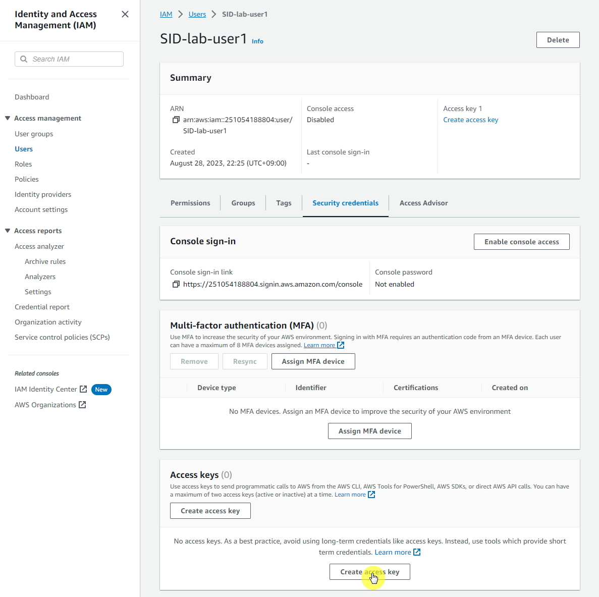
Task: Click external icon beside MFA Learn more
Action: (x=341, y=345)
